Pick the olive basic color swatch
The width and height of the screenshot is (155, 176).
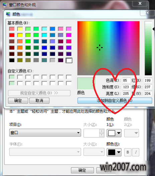20,60
